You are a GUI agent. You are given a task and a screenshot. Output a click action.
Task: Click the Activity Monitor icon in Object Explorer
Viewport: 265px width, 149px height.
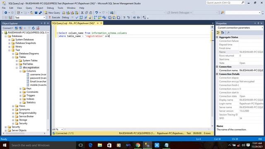pos(38,28)
